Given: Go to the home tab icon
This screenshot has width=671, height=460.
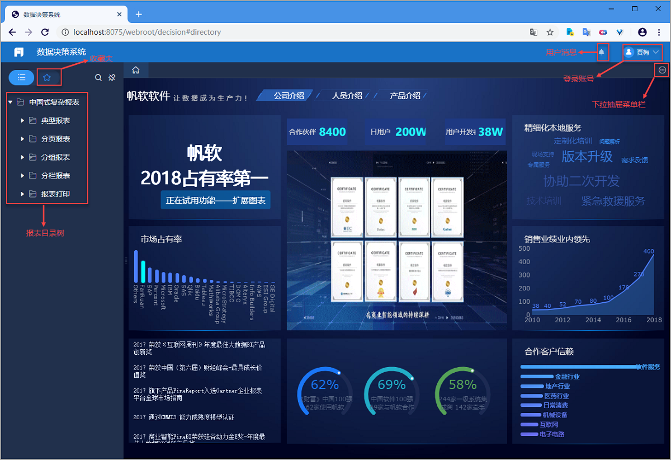Looking at the screenshot, I should [x=135, y=71].
